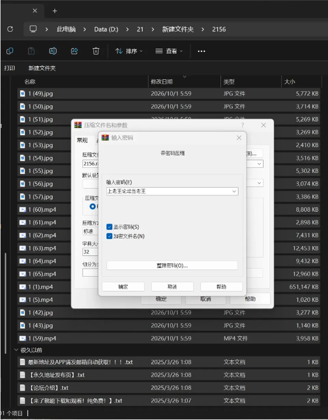Click the video icon of 1 (60).mp4
The image size is (328, 420).
[23, 209]
